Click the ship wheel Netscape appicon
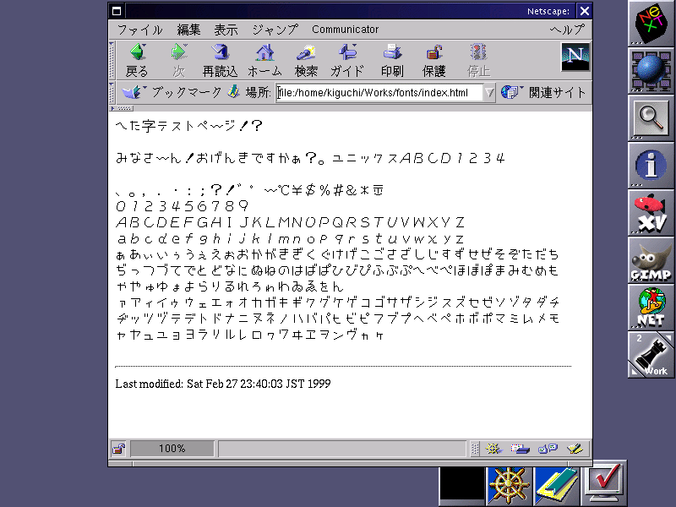Screen dimensions: 676x507 510,486
